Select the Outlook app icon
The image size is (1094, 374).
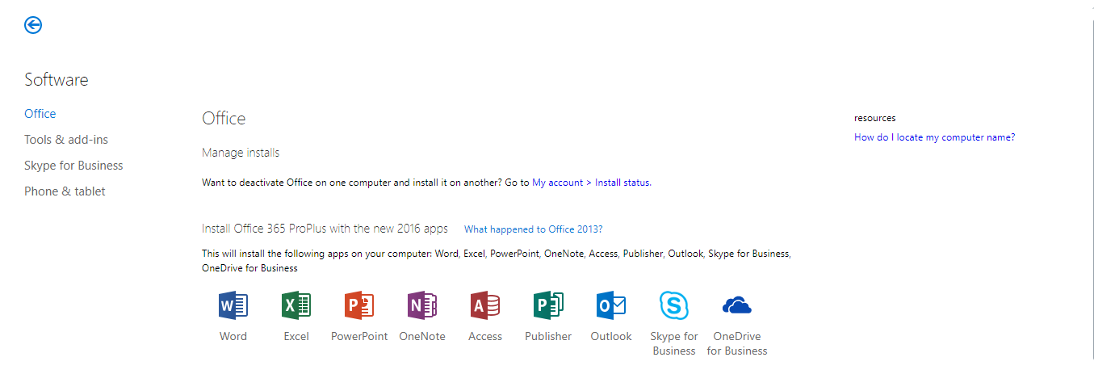(611, 305)
